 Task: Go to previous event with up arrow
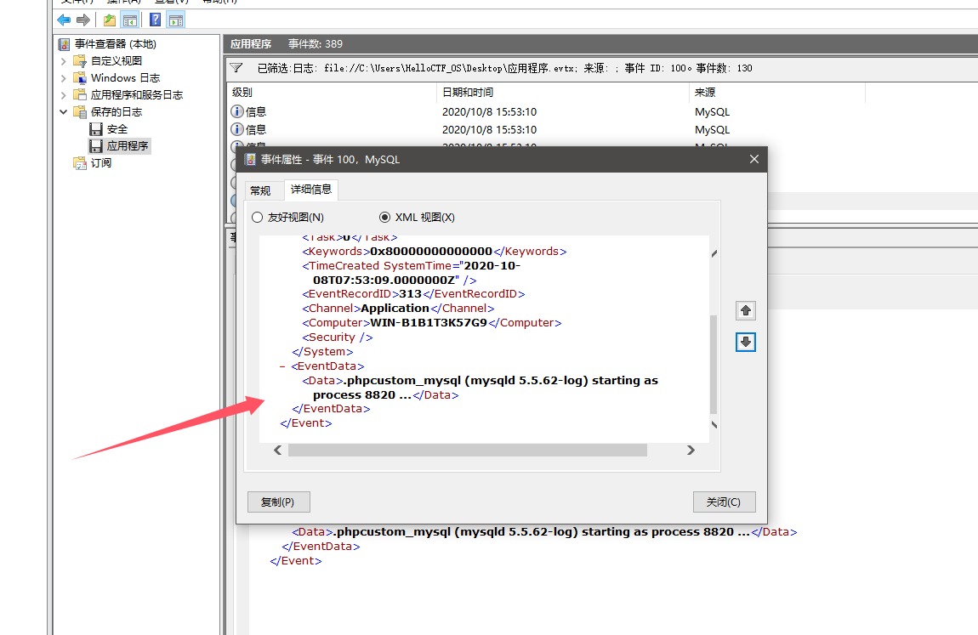coord(746,311)
